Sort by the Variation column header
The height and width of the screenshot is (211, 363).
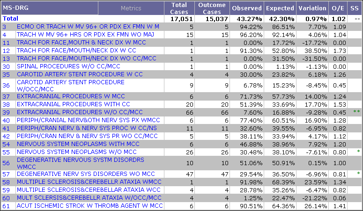[x=312, y=8]
